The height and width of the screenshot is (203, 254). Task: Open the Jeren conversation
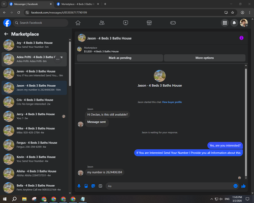click(x=34, y=74)
